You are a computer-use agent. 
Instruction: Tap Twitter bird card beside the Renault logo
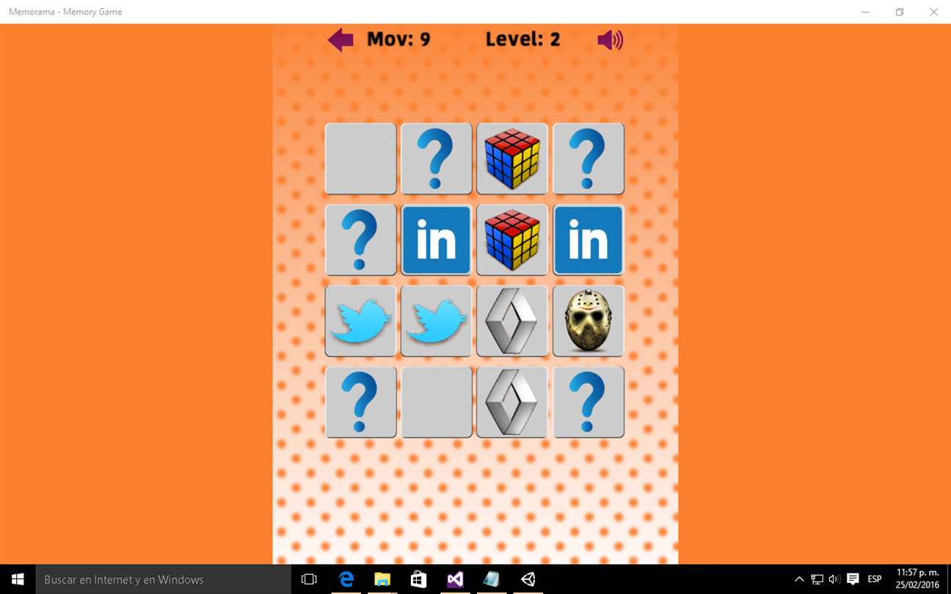click(437, 321)
